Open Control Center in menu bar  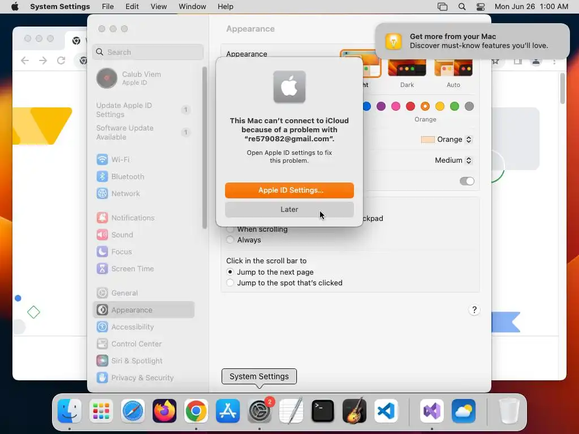[x=481, y=7]
